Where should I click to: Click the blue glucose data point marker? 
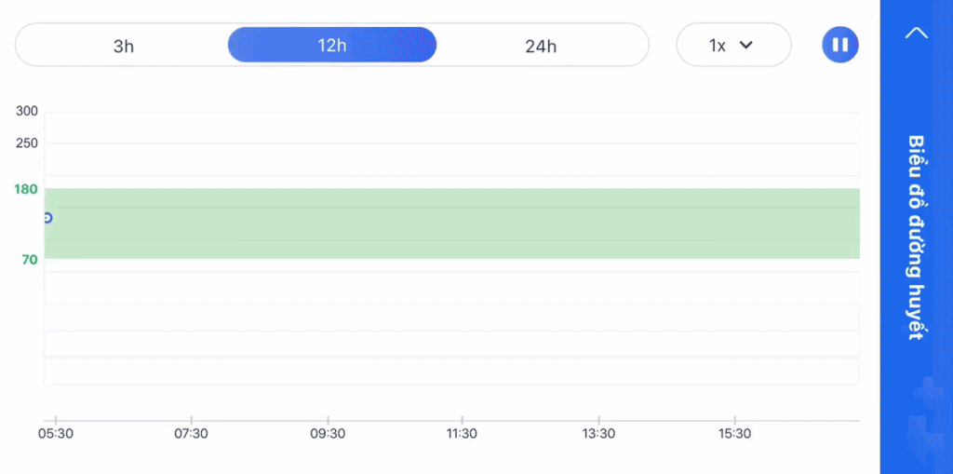47,218
